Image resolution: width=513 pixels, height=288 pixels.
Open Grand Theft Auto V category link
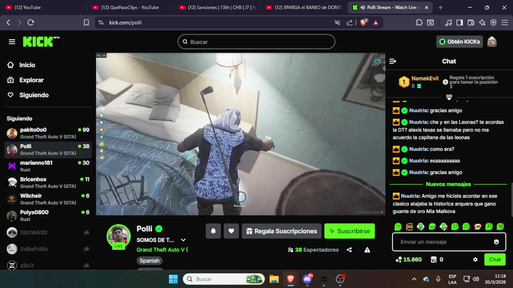click(x=162, y=250)
